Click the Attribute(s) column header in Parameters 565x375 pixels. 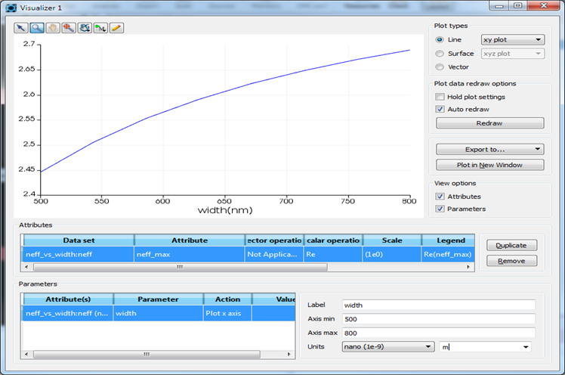68,299
